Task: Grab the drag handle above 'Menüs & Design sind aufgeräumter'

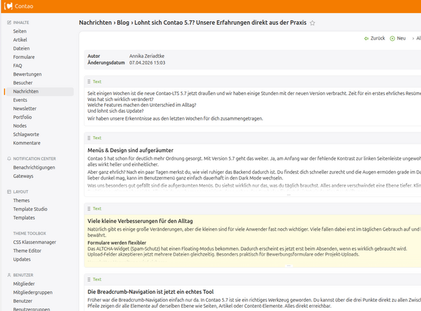Action: [89, 138]
